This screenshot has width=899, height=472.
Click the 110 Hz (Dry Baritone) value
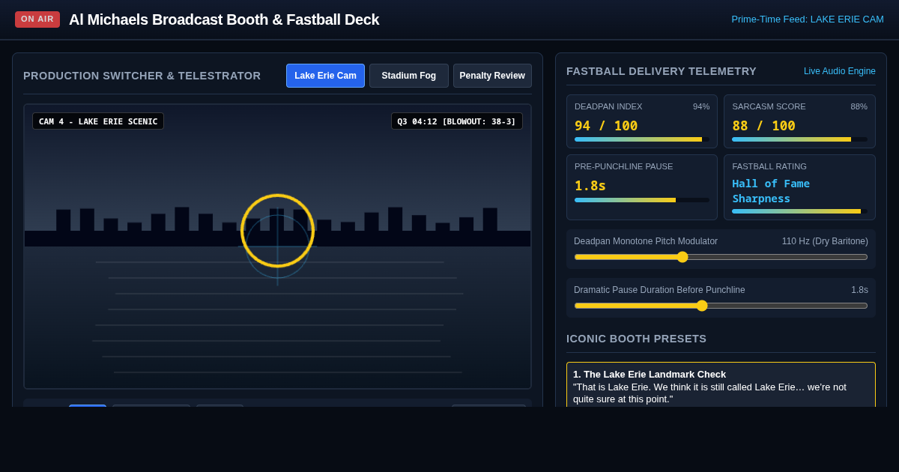coord(825,241)
